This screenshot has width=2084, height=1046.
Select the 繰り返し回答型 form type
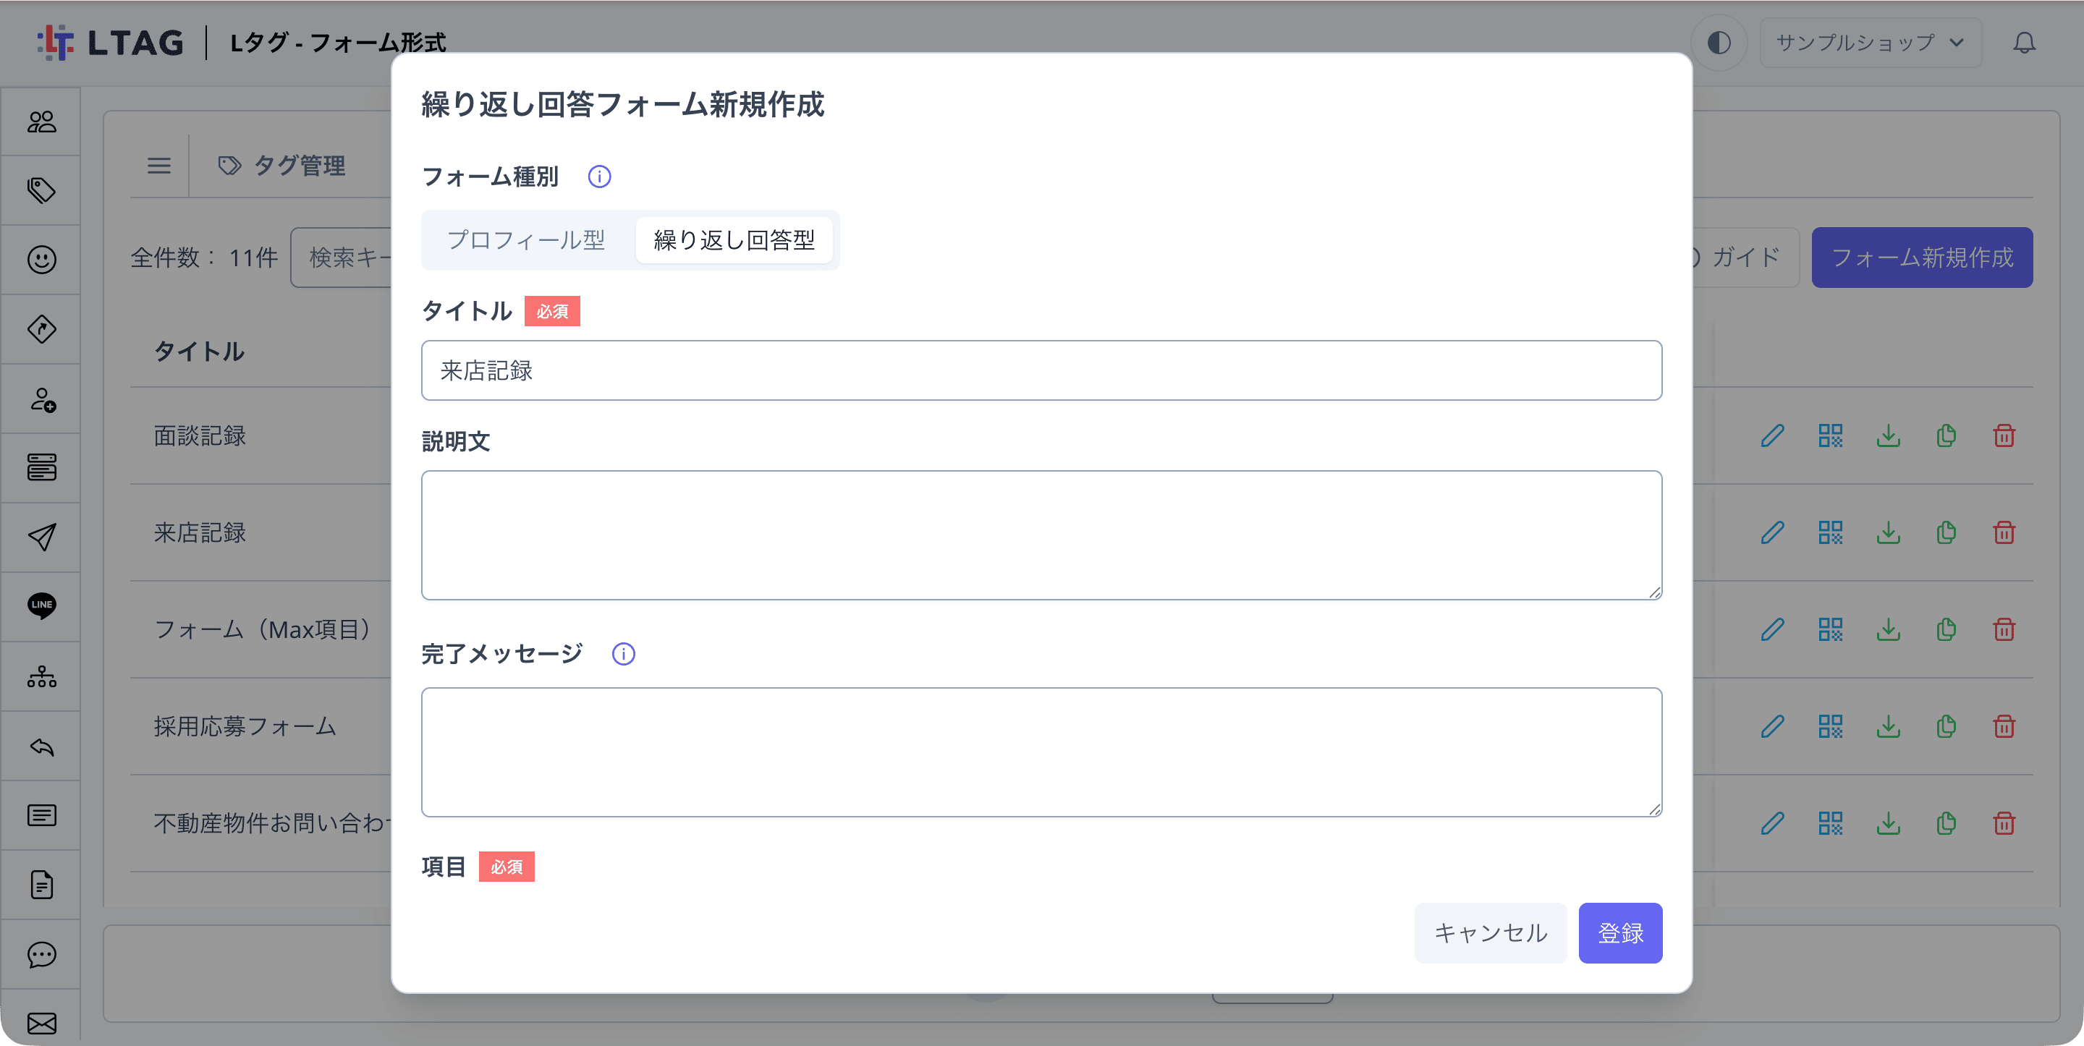[x=734, y=240]
